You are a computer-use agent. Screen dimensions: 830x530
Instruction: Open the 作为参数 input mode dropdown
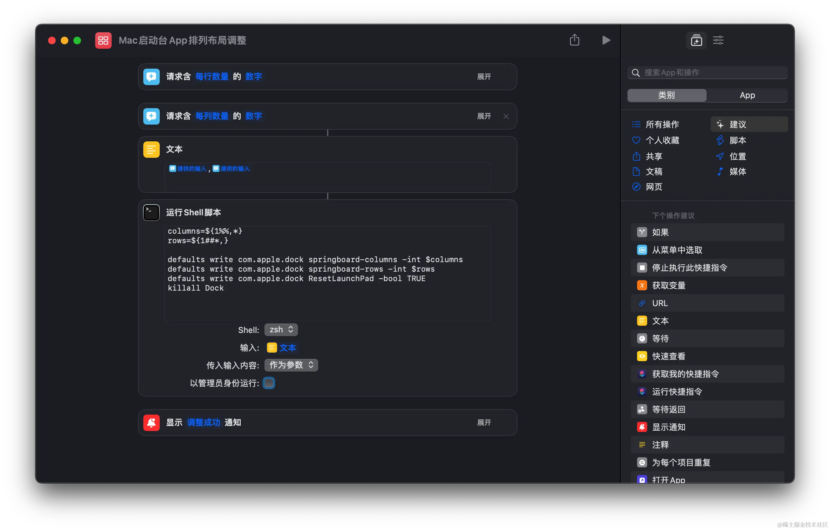point(291,365)
